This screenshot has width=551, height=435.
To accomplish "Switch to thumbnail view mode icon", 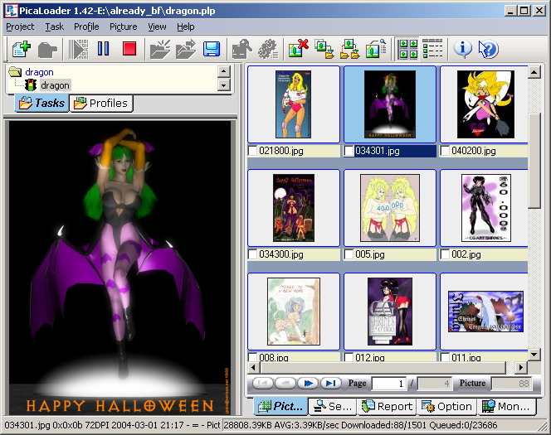I will coord(407,49).
